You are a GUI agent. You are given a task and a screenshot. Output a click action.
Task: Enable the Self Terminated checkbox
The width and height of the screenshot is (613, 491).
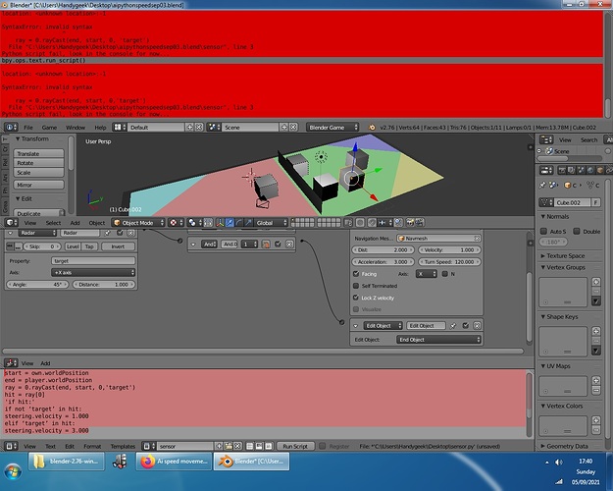point(356,286)
